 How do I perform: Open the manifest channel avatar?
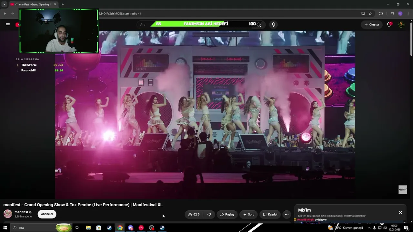[x=8, y=214]
